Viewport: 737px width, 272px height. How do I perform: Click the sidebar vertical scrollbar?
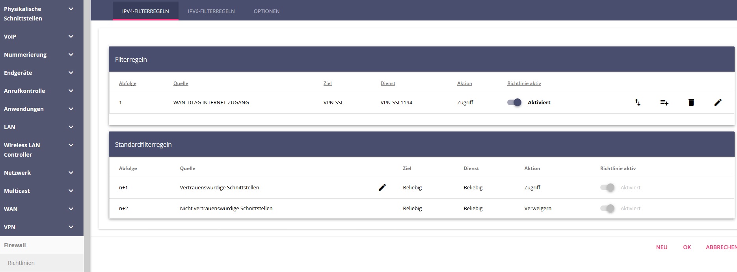click(87, 136)
